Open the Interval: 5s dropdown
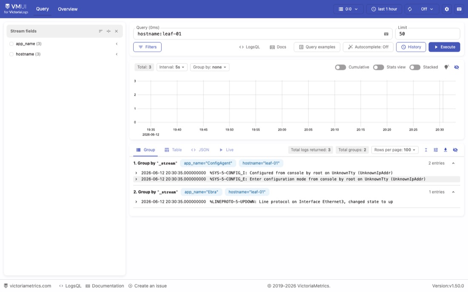The image size is (468, 292). coord(172,67)
